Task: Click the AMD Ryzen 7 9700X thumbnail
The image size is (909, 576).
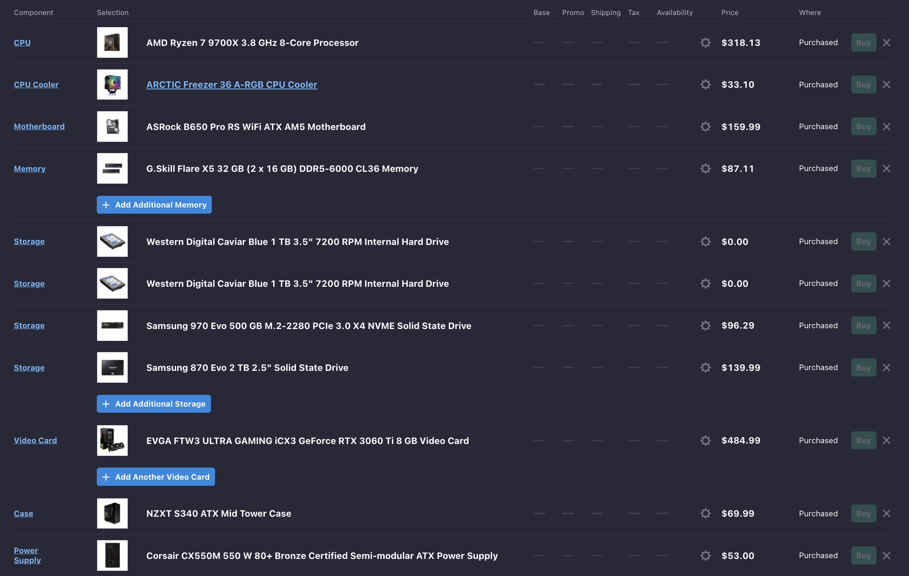Action: click(x=112, y=43)
